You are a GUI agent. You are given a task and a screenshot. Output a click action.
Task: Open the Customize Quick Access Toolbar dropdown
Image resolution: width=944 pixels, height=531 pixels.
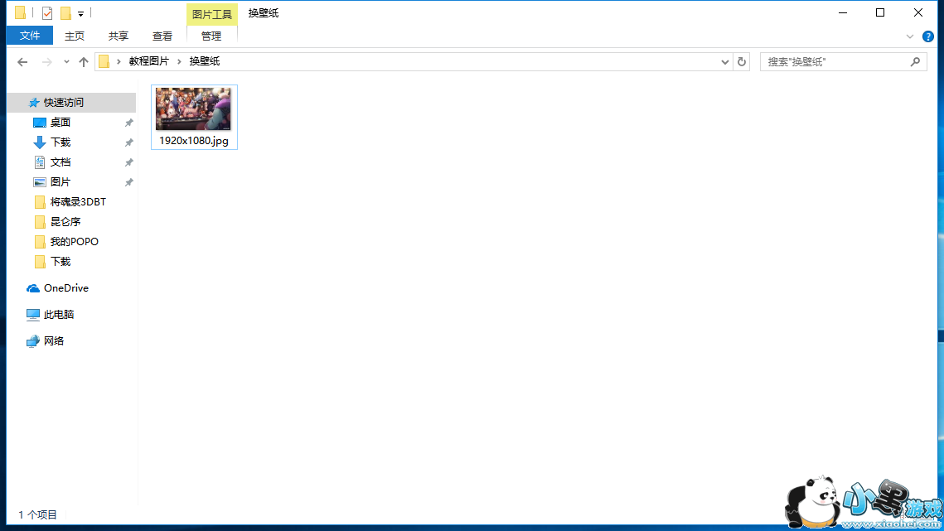pyautogui.click(x=80, y=13)
